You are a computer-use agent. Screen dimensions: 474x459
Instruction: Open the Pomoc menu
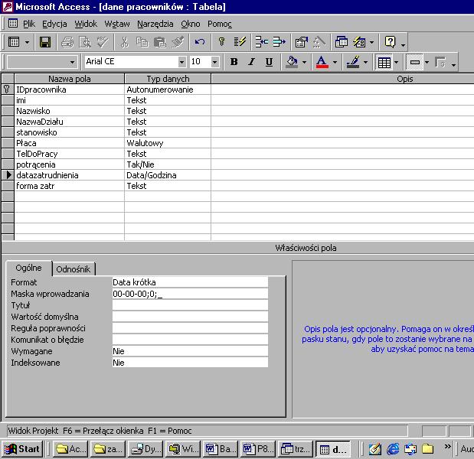click(x=220, y=24)
